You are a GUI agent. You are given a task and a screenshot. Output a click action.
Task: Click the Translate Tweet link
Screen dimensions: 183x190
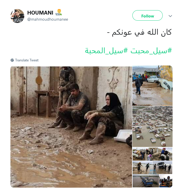click(x=27, y=60)
